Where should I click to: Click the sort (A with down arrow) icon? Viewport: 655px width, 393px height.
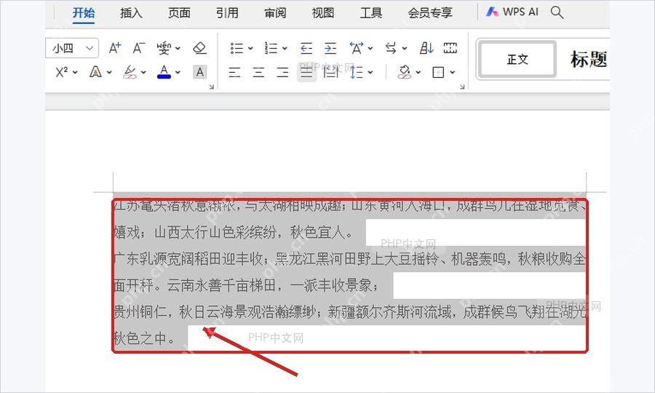pos(426,48)
